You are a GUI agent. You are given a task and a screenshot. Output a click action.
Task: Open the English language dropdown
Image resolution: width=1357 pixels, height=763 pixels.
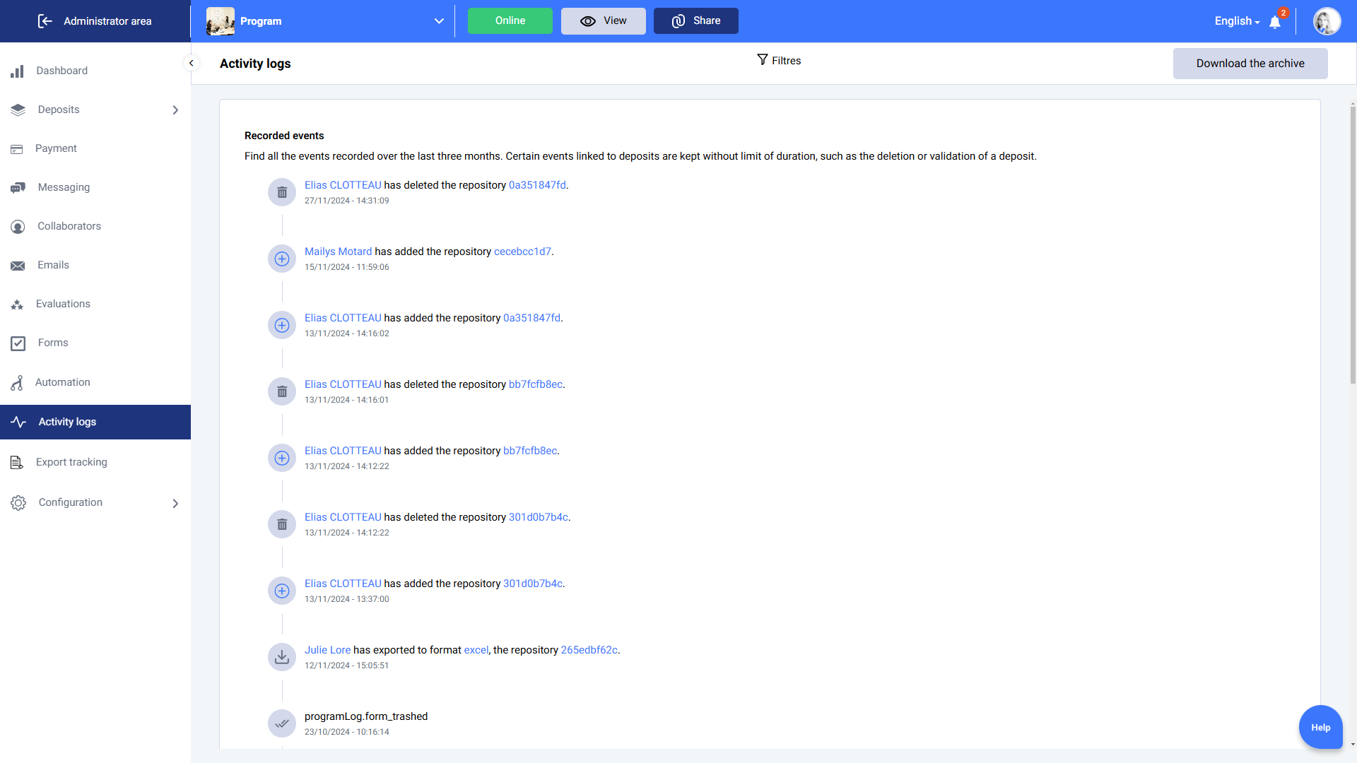[x=1237, y=21]
